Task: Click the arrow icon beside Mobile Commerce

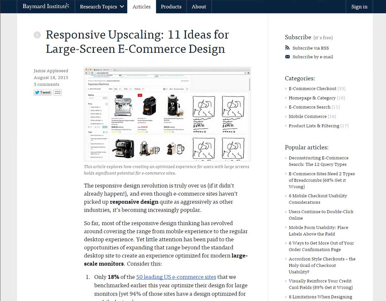Action: tap(286, 116)
